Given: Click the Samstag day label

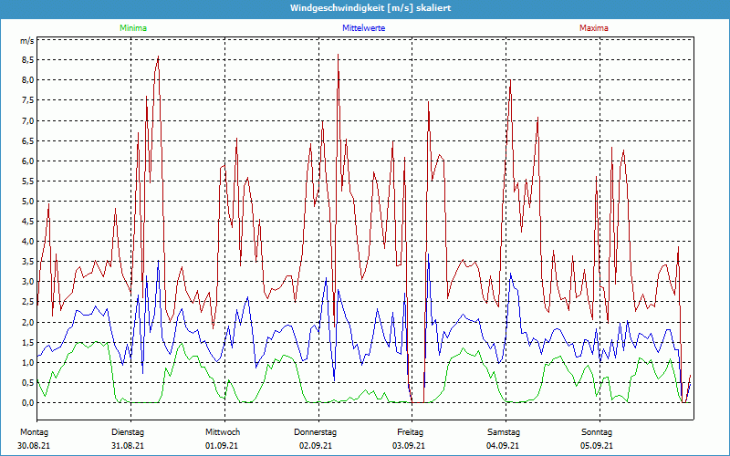Looking at the screenshot, I should click(504, 432).
